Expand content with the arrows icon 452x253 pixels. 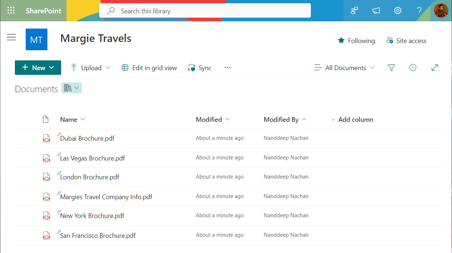[435, 68]
